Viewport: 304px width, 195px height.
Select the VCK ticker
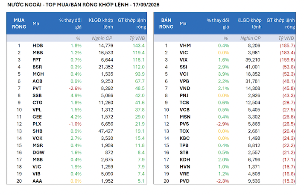coord(38,138)
